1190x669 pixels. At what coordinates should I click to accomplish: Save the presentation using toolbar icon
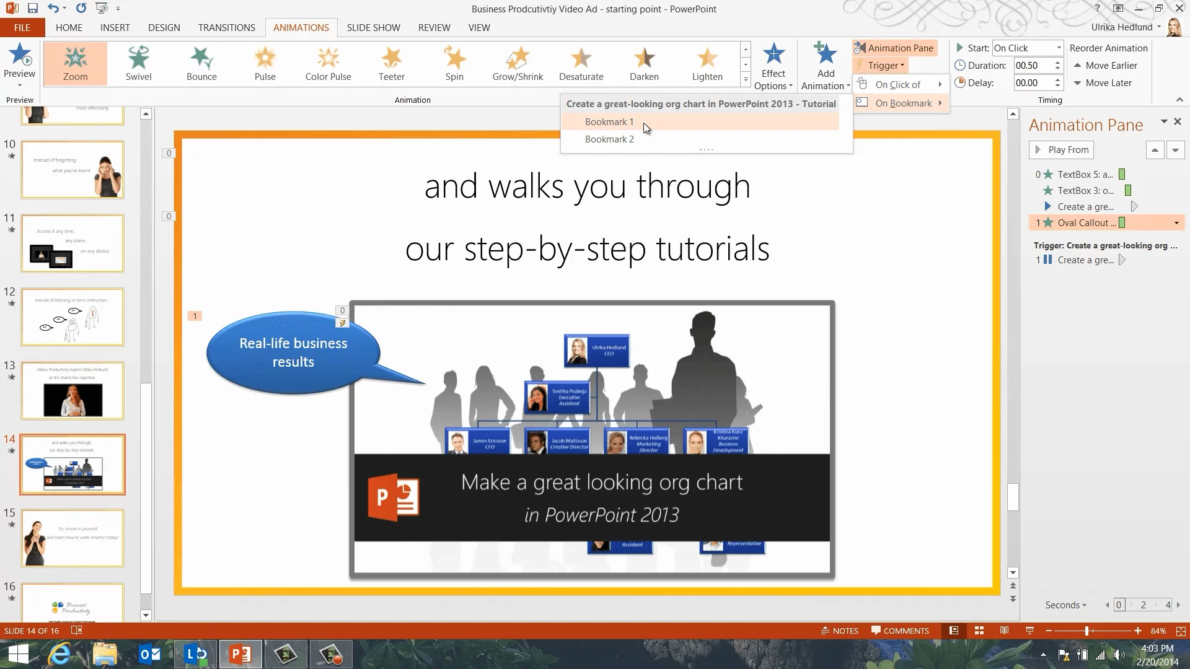click(33, 9)
